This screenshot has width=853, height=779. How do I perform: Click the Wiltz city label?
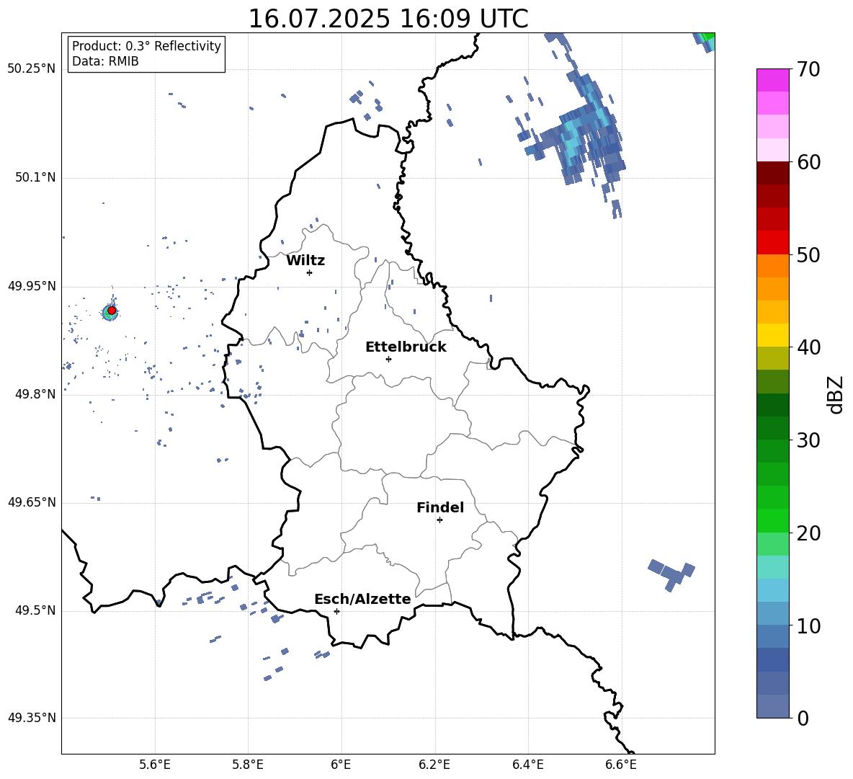click(305, 261)
